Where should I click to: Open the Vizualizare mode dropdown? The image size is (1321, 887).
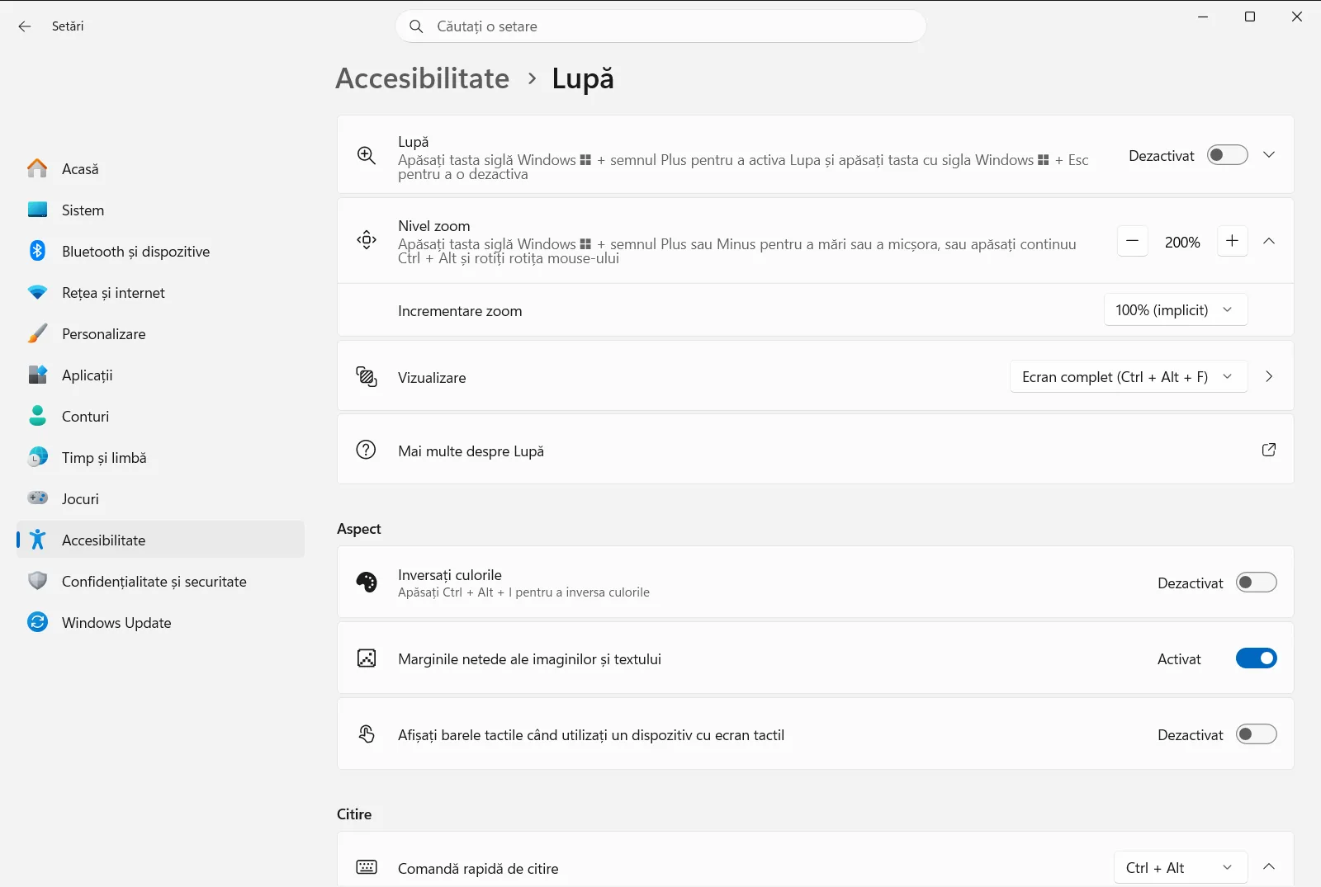[x=1129, y=377]
